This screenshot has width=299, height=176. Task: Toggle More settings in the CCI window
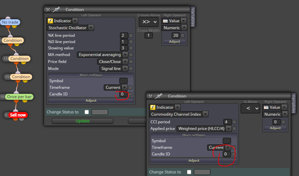tap(194, 135)
